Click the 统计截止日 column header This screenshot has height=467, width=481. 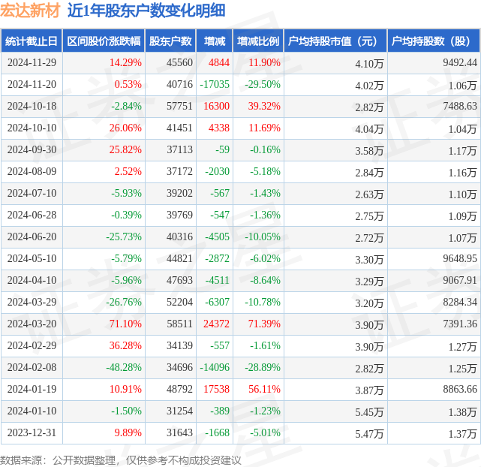(32, 41)
